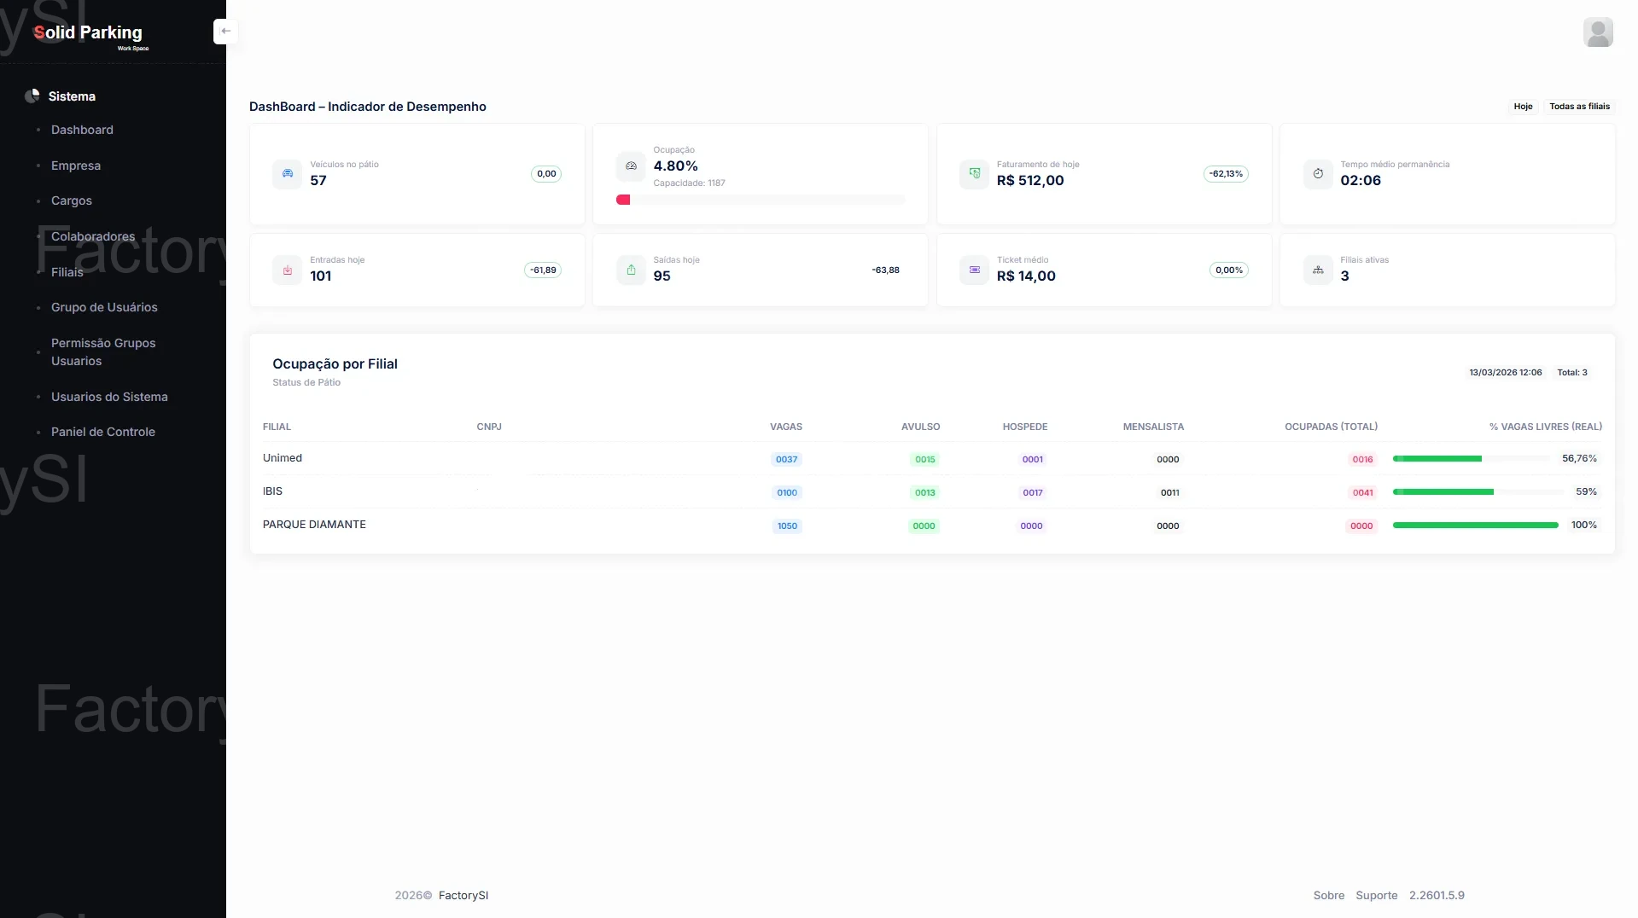Click the VAGAS column header
The height and width of the screenshot is (918, 1638).
tap(786, 427)
